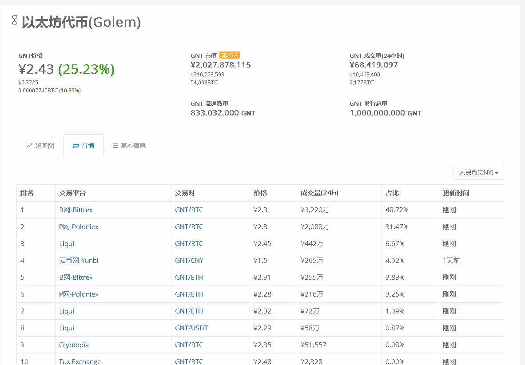The image size is (525, 365).
Task: Visit the P网-Poloniex exchange page
Action: pyautogui.click(x=79, y=226)
